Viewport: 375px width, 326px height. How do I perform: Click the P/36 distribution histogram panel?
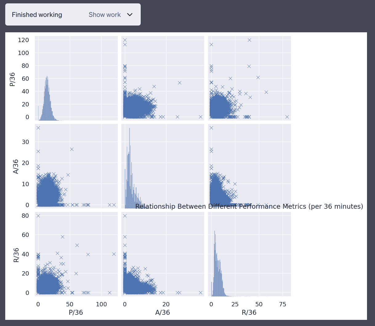point(76,78)
